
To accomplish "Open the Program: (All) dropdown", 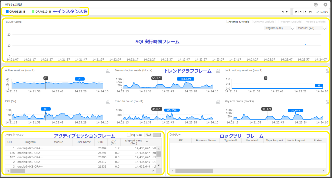I will 279,28.
